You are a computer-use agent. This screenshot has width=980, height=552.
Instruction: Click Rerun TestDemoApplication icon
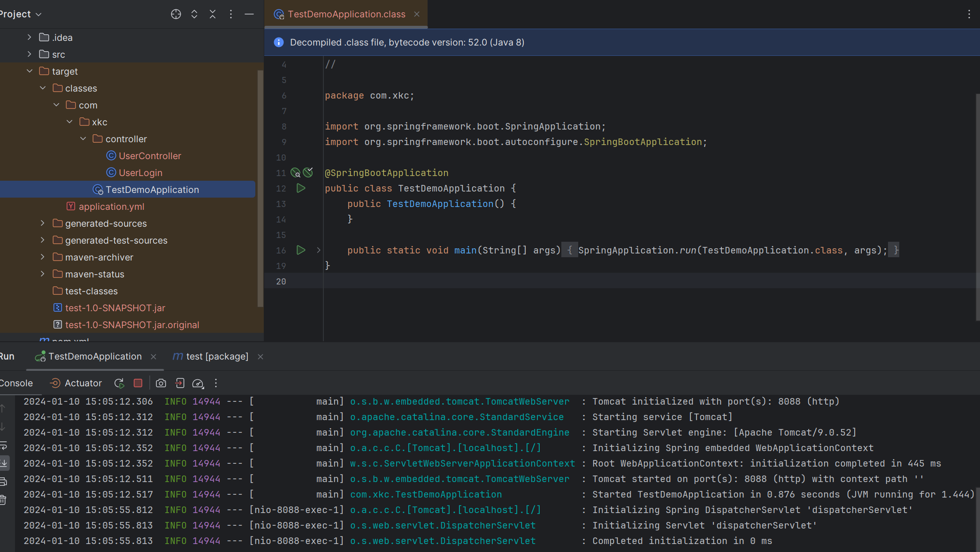pos(119,383)
